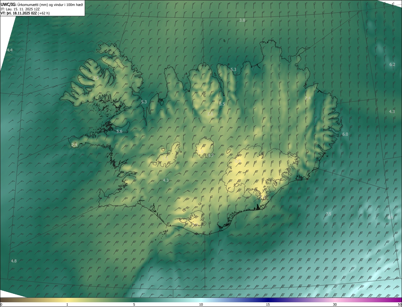Click the 0 label on the color scale
Image resolution: width=402 pixels, height=307 pixels.
point(1,304)
